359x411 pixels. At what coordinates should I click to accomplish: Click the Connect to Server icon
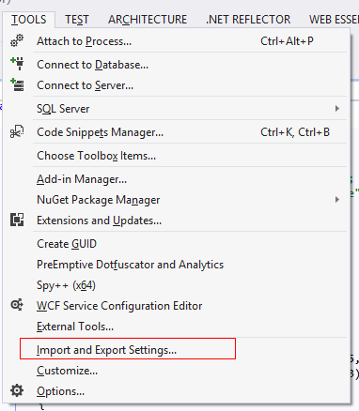[17, 84]
